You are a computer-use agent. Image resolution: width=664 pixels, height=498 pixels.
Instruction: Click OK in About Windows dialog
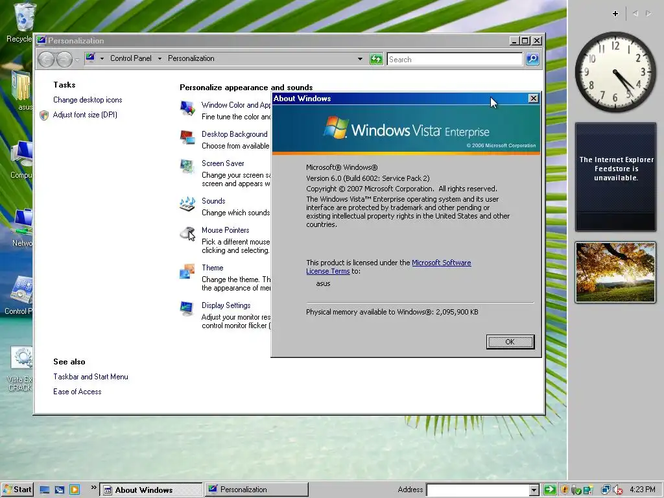pyautogui.click(x=510, y=342)
